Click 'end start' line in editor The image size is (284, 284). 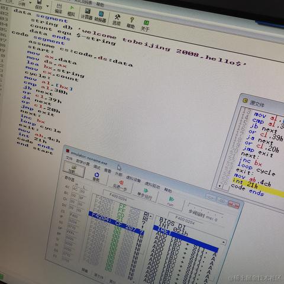[35, 148]
